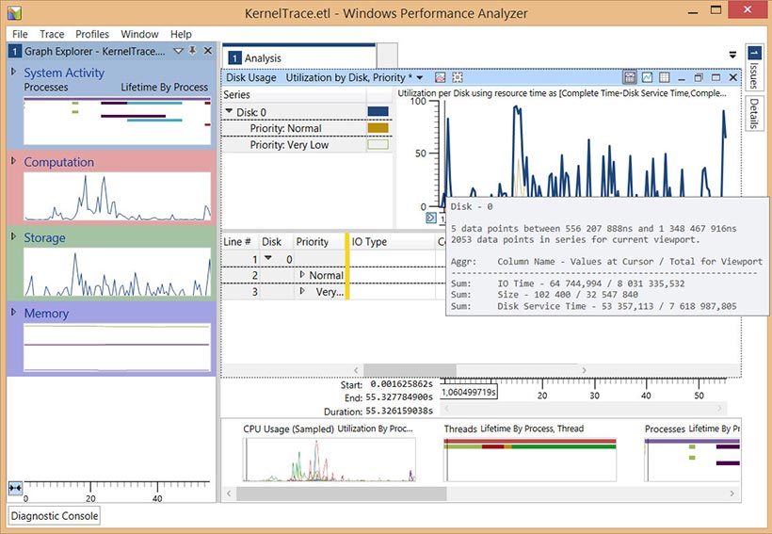The height and width of the screenshot is (534, 772).
Task: Click the Line # column header
Action: click(239, 241)
